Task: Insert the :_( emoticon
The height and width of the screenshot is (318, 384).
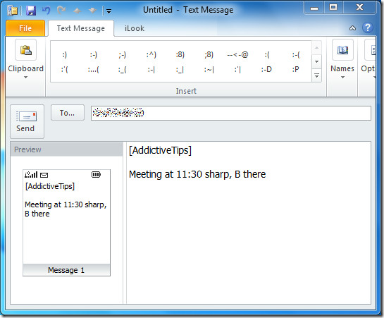Action: point(122,70)
